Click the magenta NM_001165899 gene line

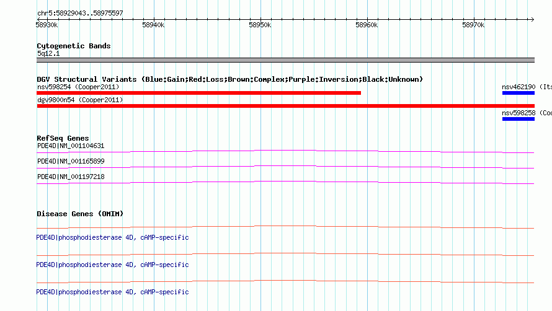coord(285,167)
